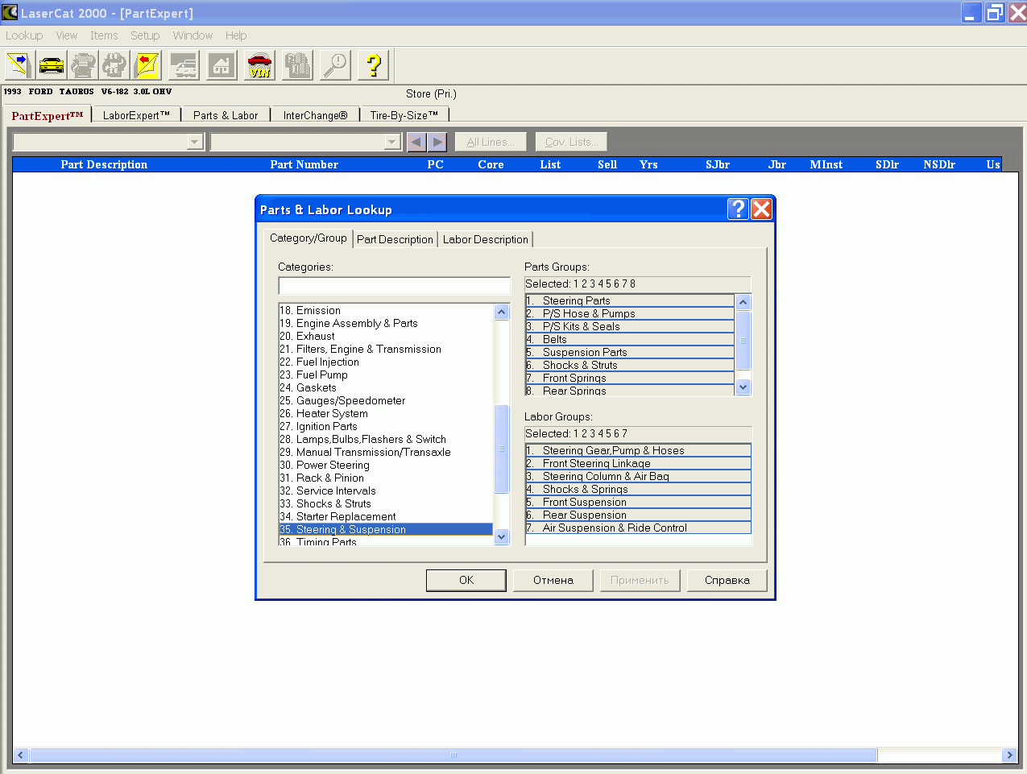Switch to the InterChange tab
This screenshot has width=1027, height=774.
tap(315, 115)
